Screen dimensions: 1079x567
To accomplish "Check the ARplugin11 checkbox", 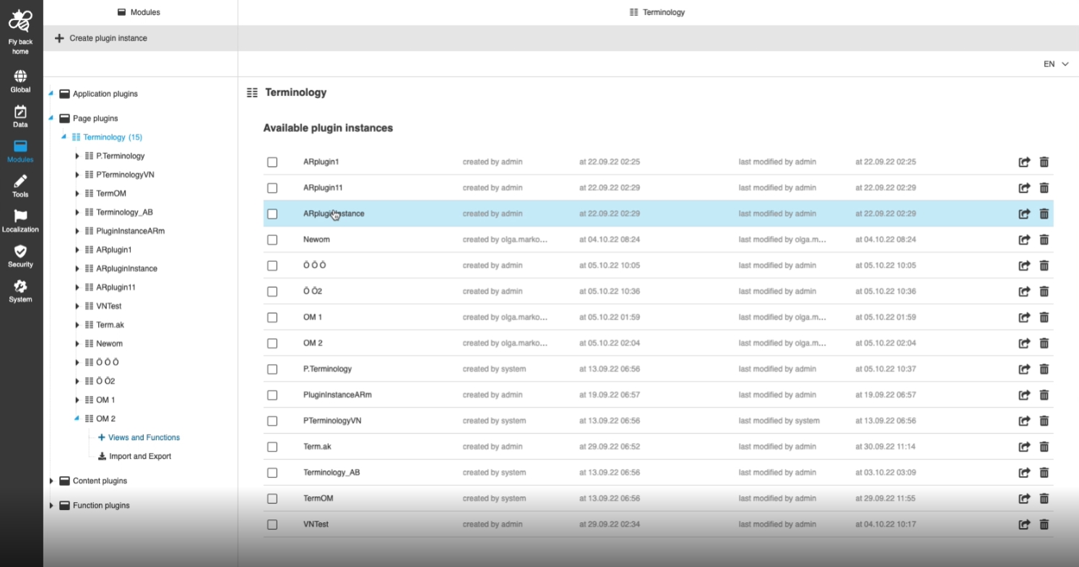I will click(x=272, y=188).
